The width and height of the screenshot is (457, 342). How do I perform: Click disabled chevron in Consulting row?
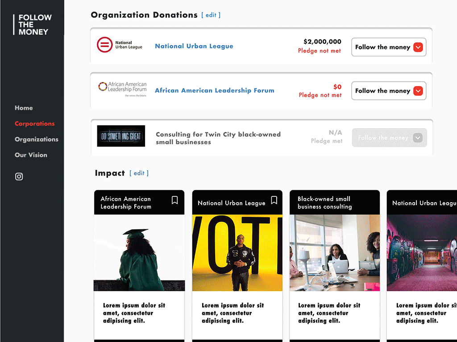coord(418,138)
